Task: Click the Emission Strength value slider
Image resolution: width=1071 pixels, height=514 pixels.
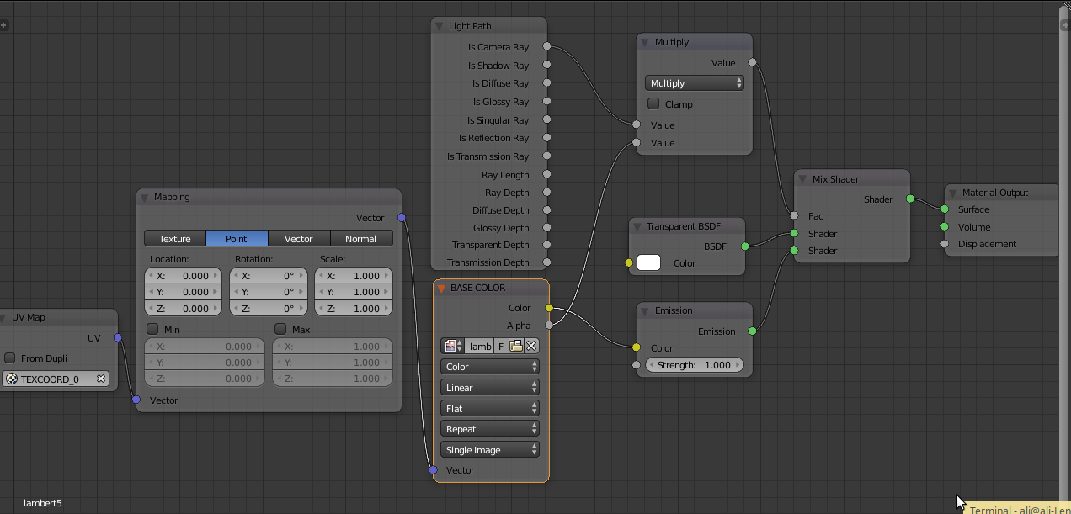Action: pos(695,365)
